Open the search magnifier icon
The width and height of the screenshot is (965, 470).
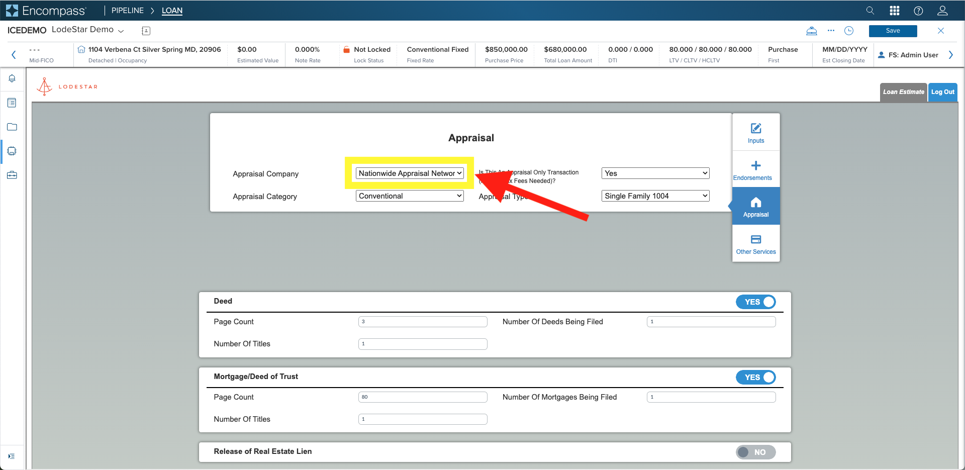pos(870,11)
